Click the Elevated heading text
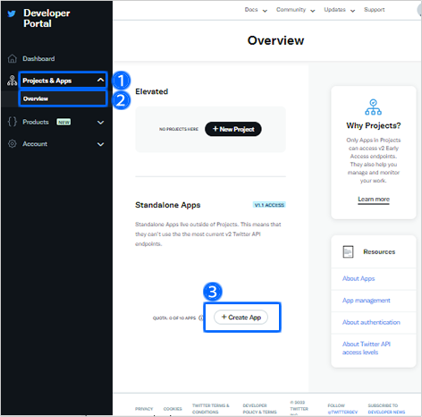Viewport: 422px width, 417px height. click(151, 91)
